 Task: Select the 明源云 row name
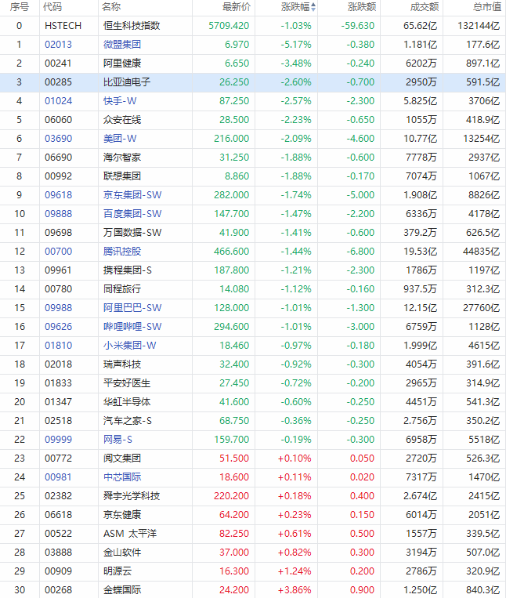pos(117,571)
